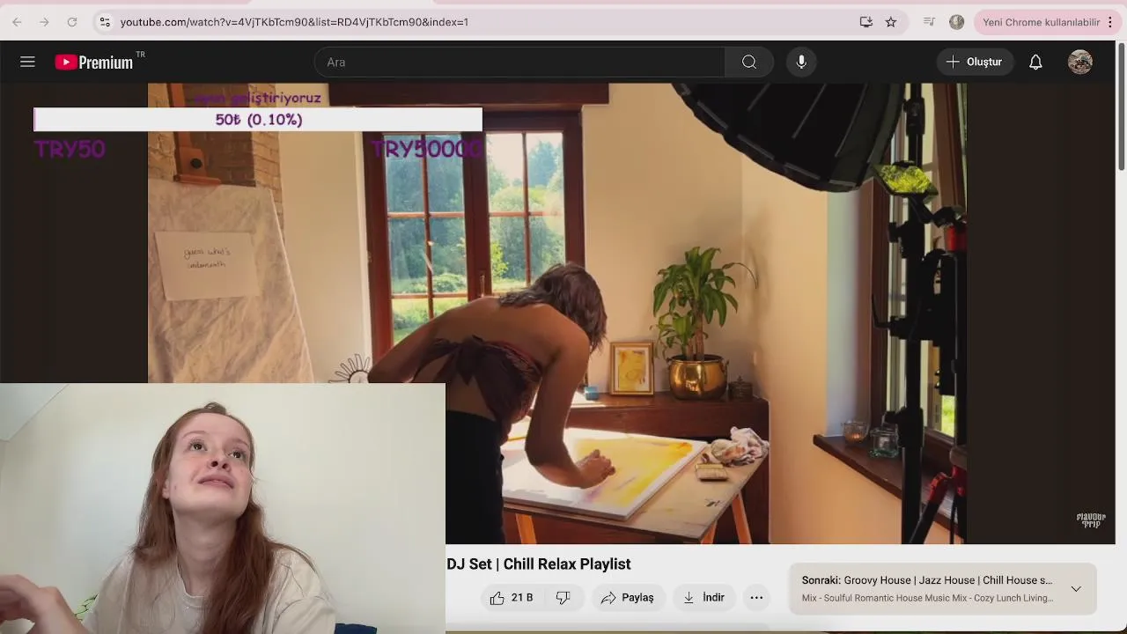Bookmark this page with the star icon
Image resolution: width=1127 pixels, height=634 pixels.
[891, 22]
